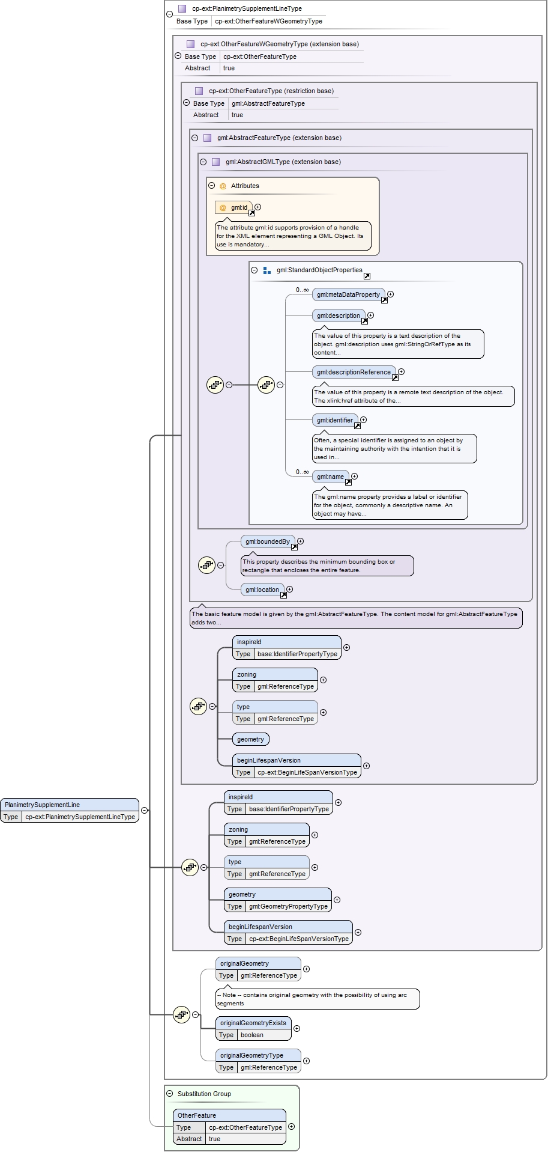Expand originalGeometryType plus button
548x1152 pixels.
[x=307, y=1061]
